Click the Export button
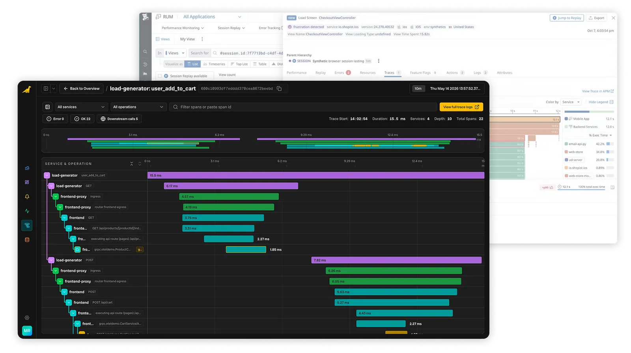 click(596, 18)
